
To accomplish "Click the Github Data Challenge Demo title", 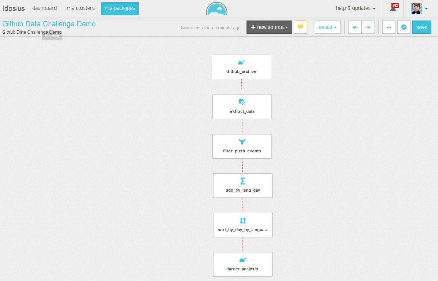I will tap(49, 24).
